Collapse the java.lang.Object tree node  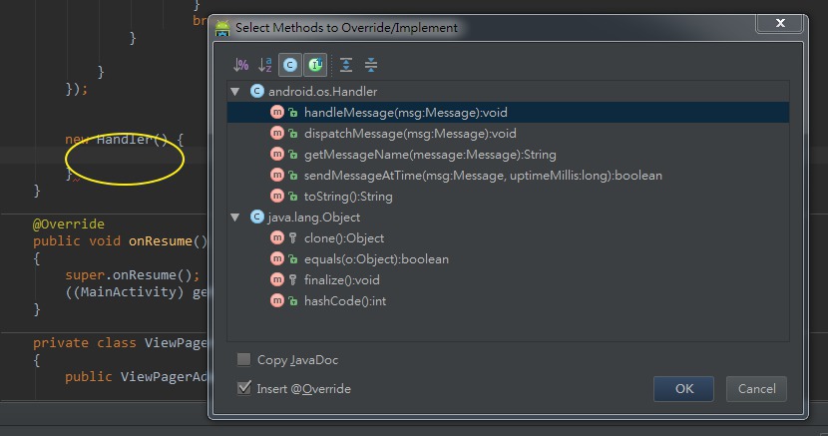click(x=235, y=218)
